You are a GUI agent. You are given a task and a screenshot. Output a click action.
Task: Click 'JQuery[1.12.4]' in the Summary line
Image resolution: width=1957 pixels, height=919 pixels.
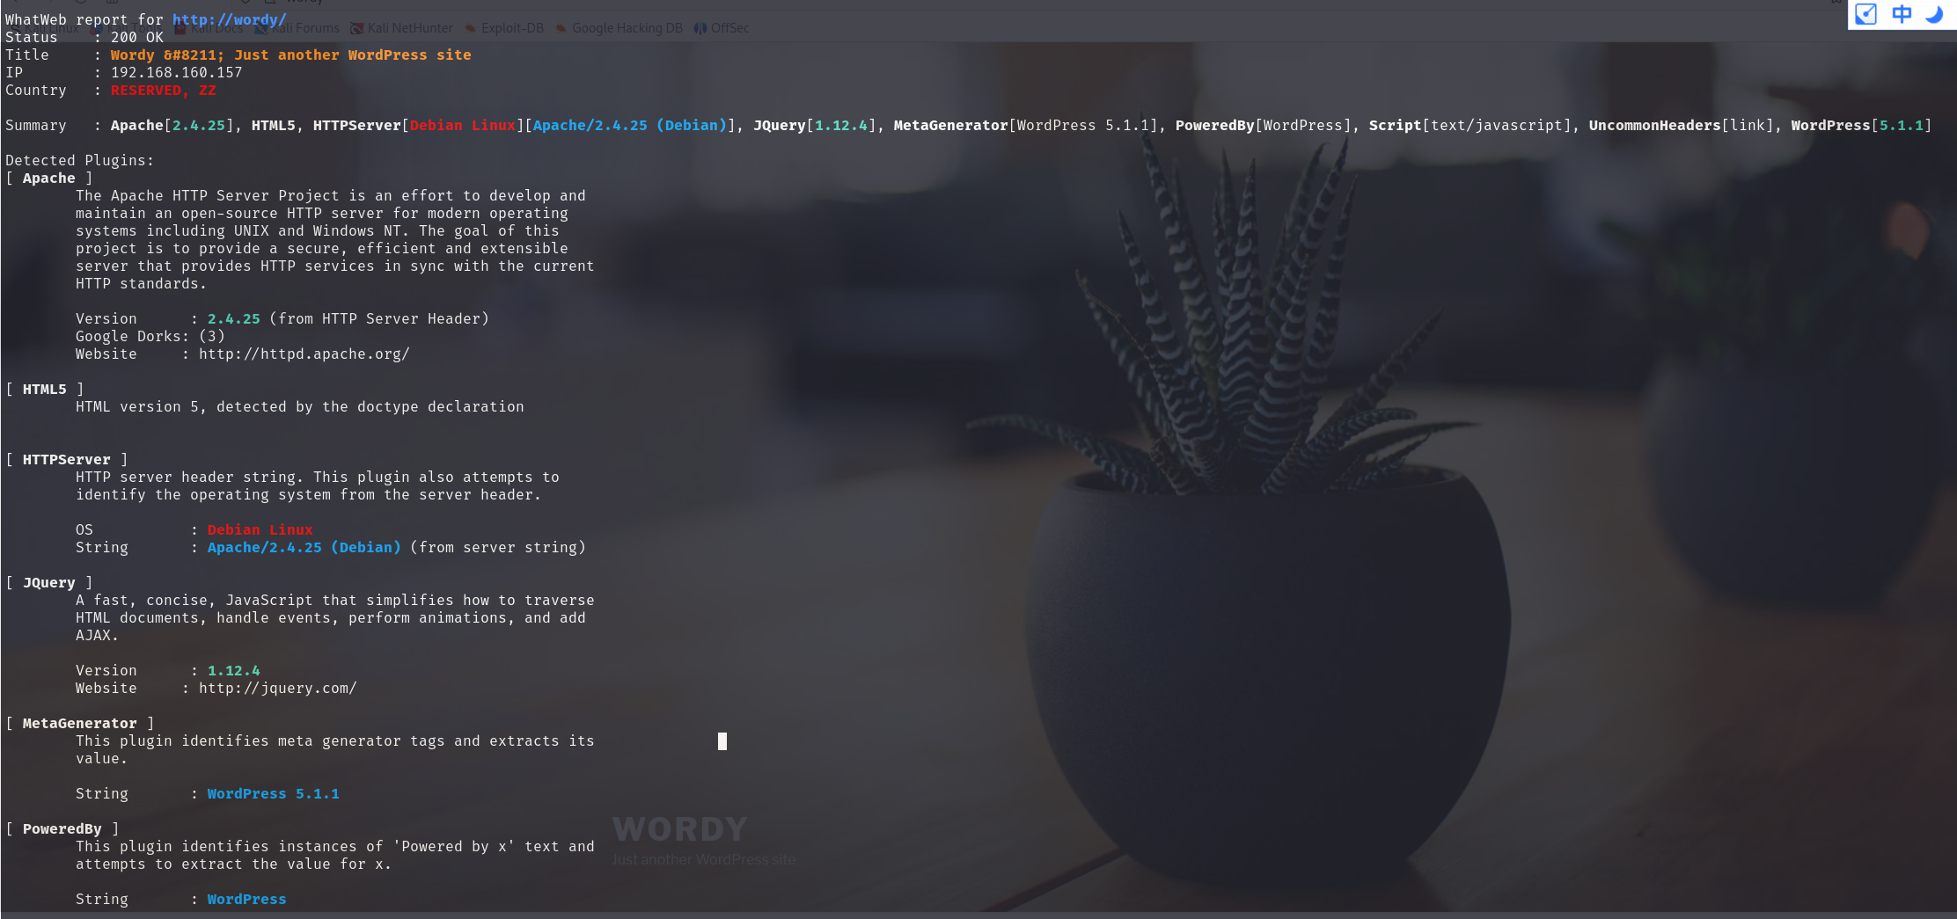pos(815,125)
